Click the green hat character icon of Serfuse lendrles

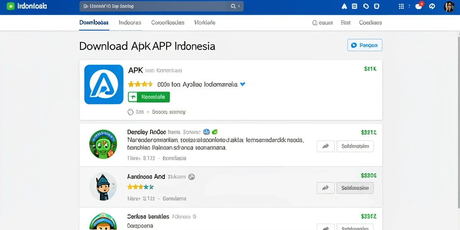pos(103,221)
